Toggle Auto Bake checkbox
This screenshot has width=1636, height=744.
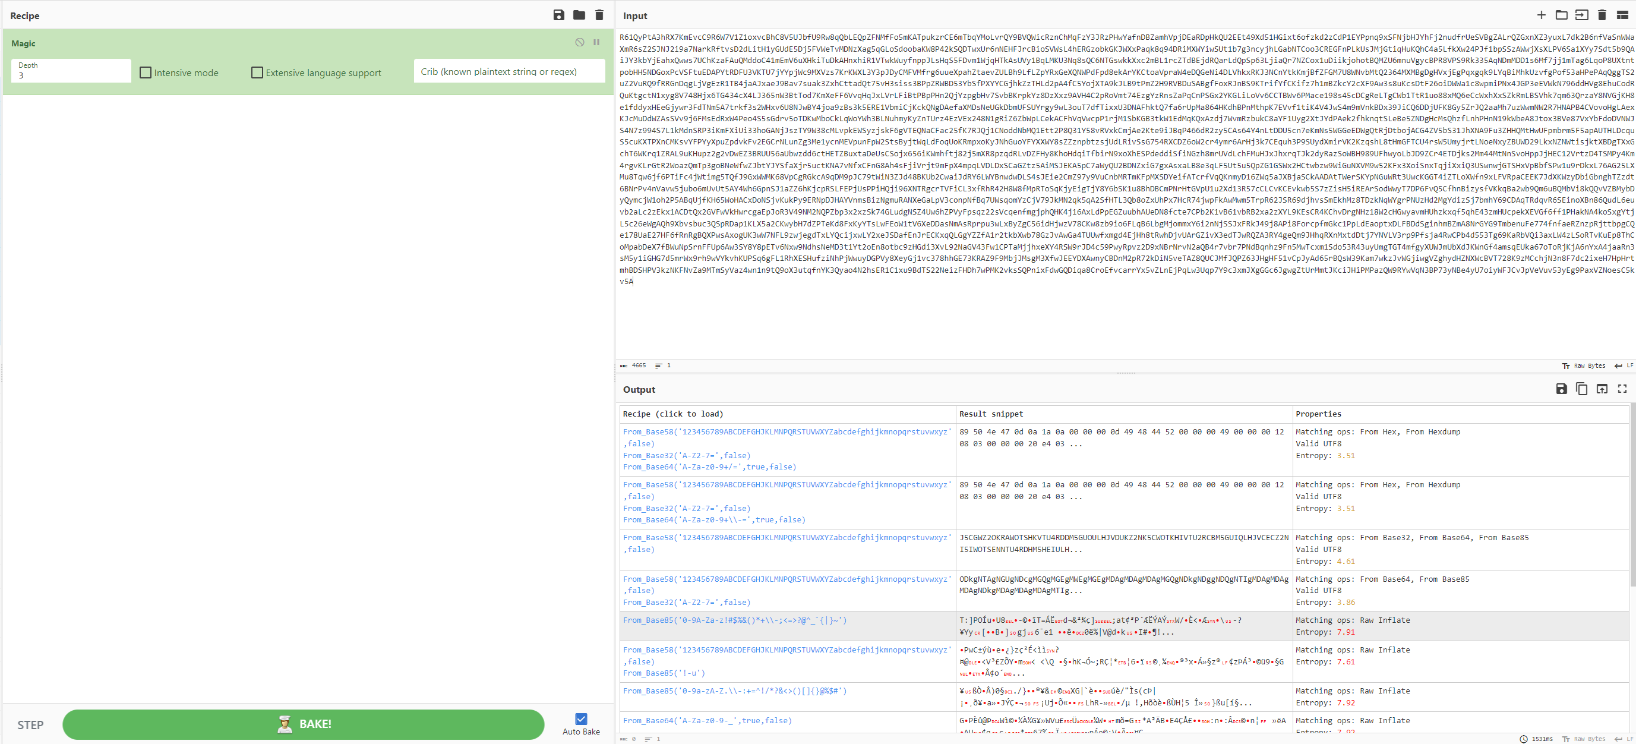coord(580,718)
